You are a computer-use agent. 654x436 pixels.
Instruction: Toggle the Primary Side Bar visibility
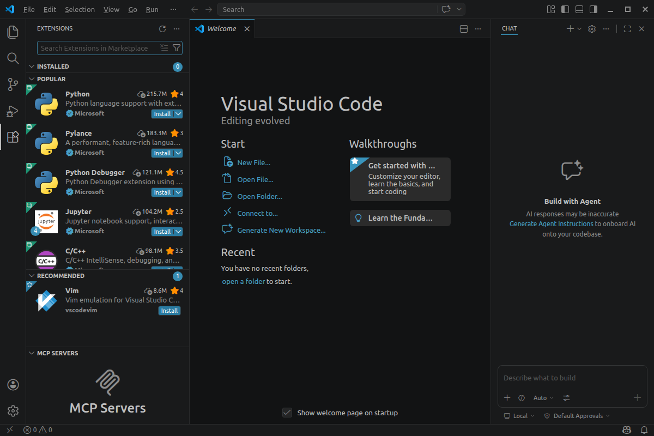point(565,9)
